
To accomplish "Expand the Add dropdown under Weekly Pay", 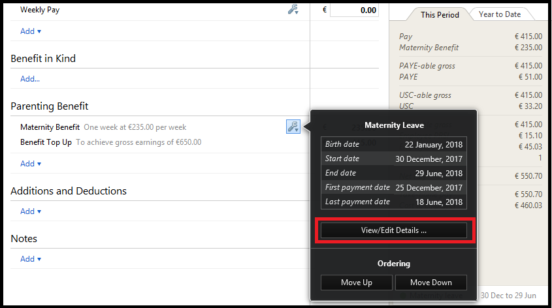I will (x=31, y=31).
